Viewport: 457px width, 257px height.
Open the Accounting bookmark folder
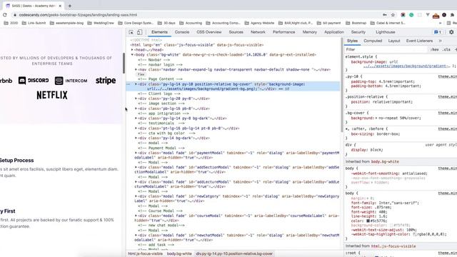coord(191,23)
